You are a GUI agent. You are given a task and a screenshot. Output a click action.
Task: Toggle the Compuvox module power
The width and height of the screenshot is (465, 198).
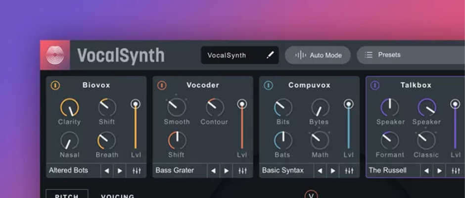[x=269, y=86]
